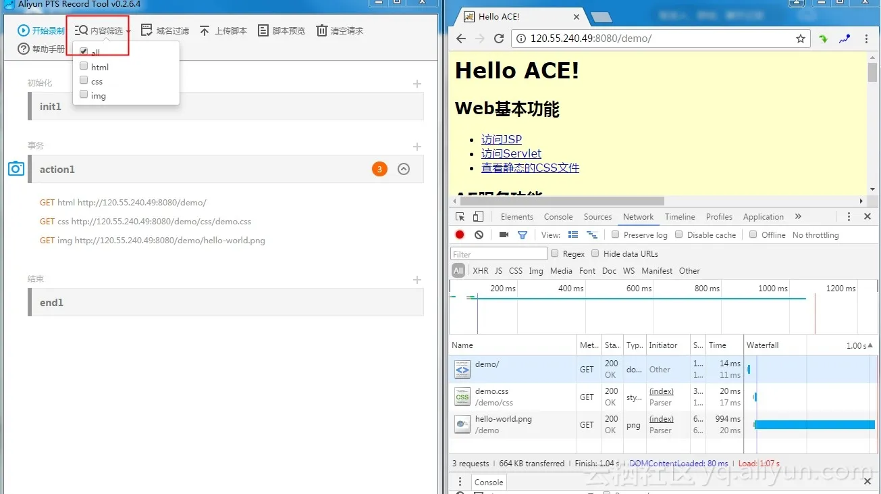
Task: Add a new item to 结束 section
Action: coord(417,280)
